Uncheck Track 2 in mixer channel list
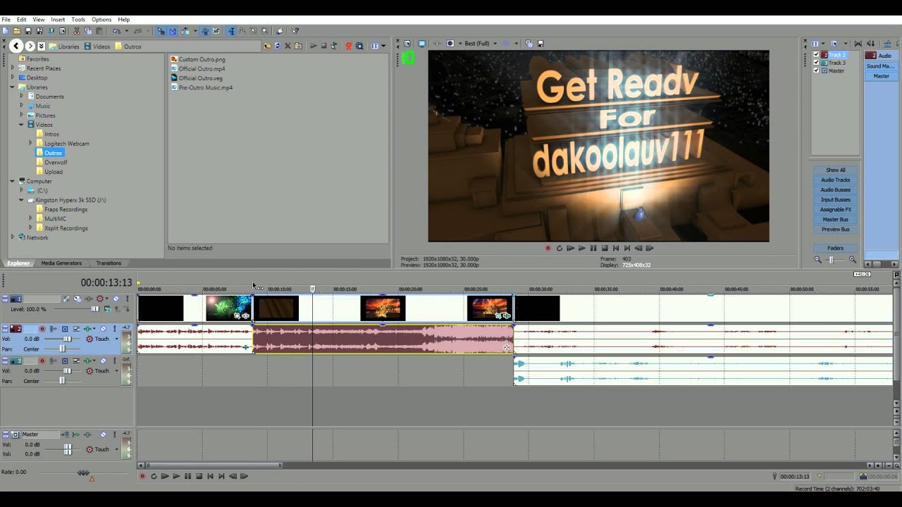 click(817, 54)
